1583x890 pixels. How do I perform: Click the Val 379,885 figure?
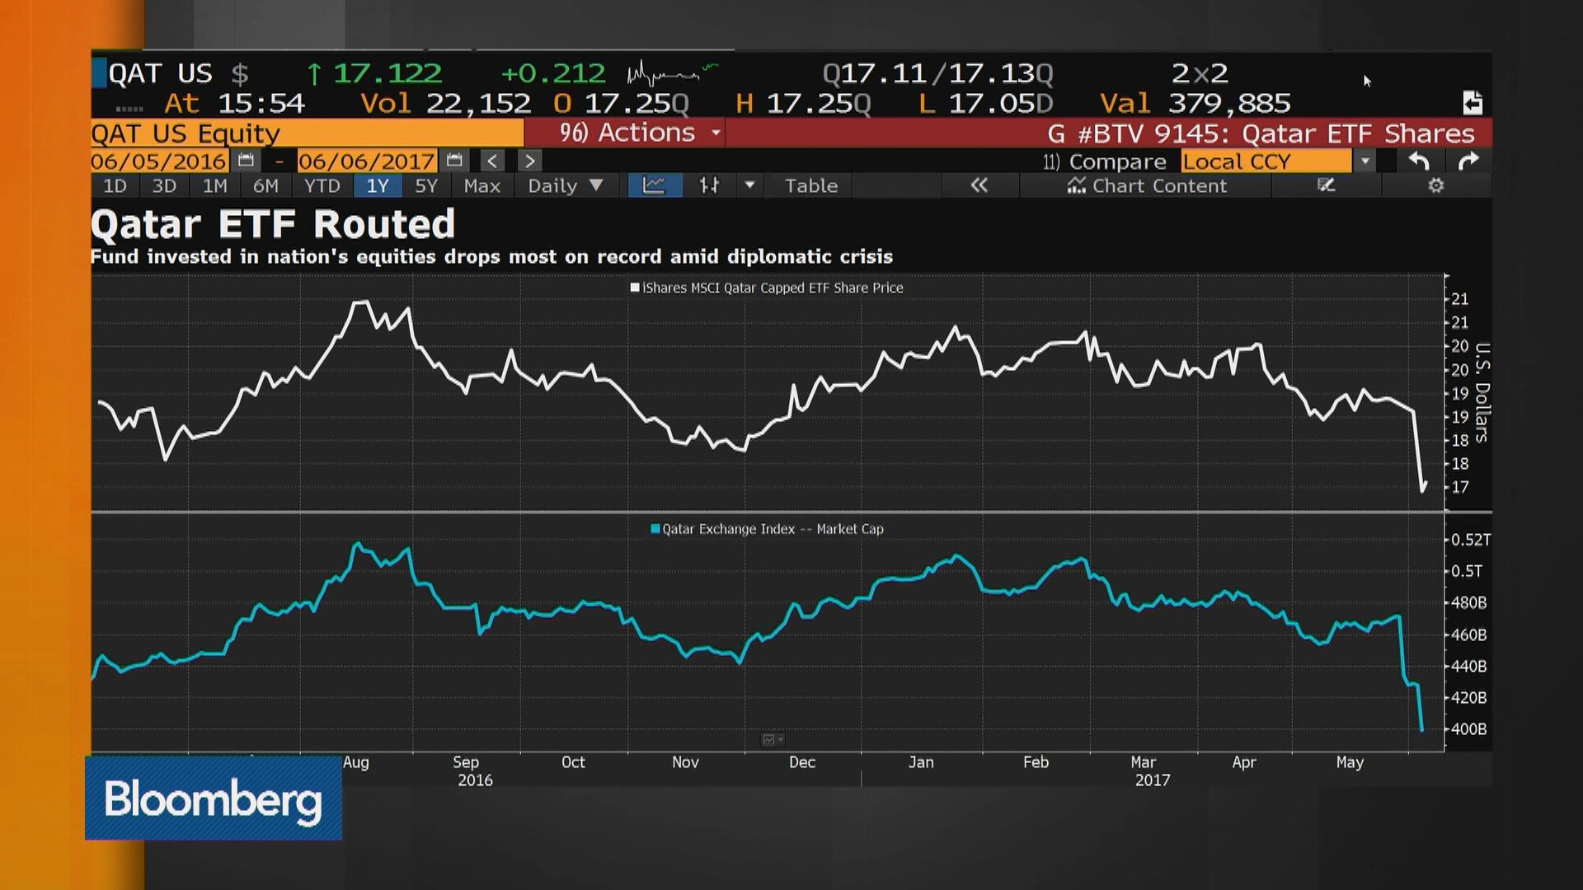pyautogui.click(x=1195, y=103)
